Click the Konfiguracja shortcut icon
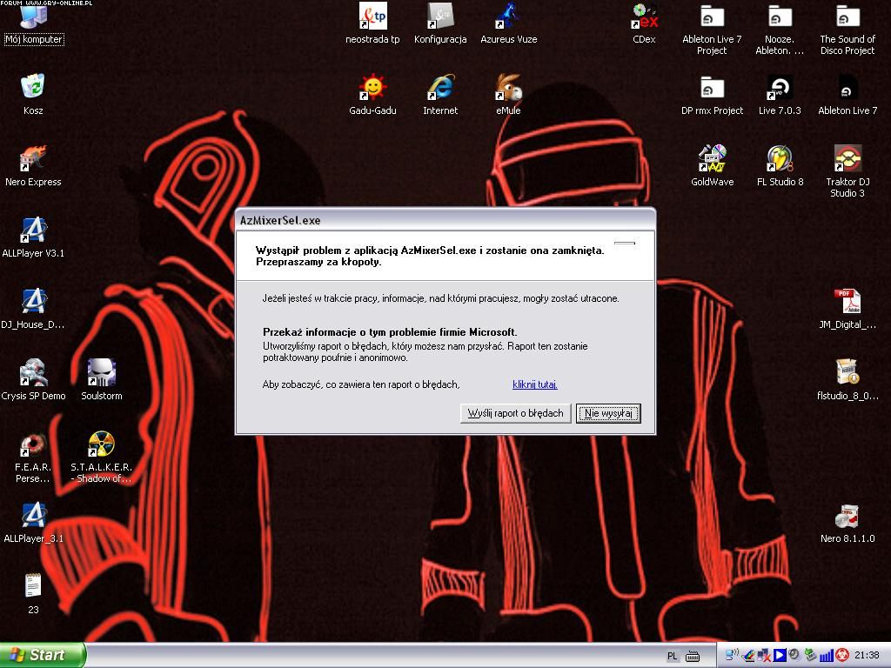Image resolution: width=891 pixels, height=668 pixels. (440, 23)
